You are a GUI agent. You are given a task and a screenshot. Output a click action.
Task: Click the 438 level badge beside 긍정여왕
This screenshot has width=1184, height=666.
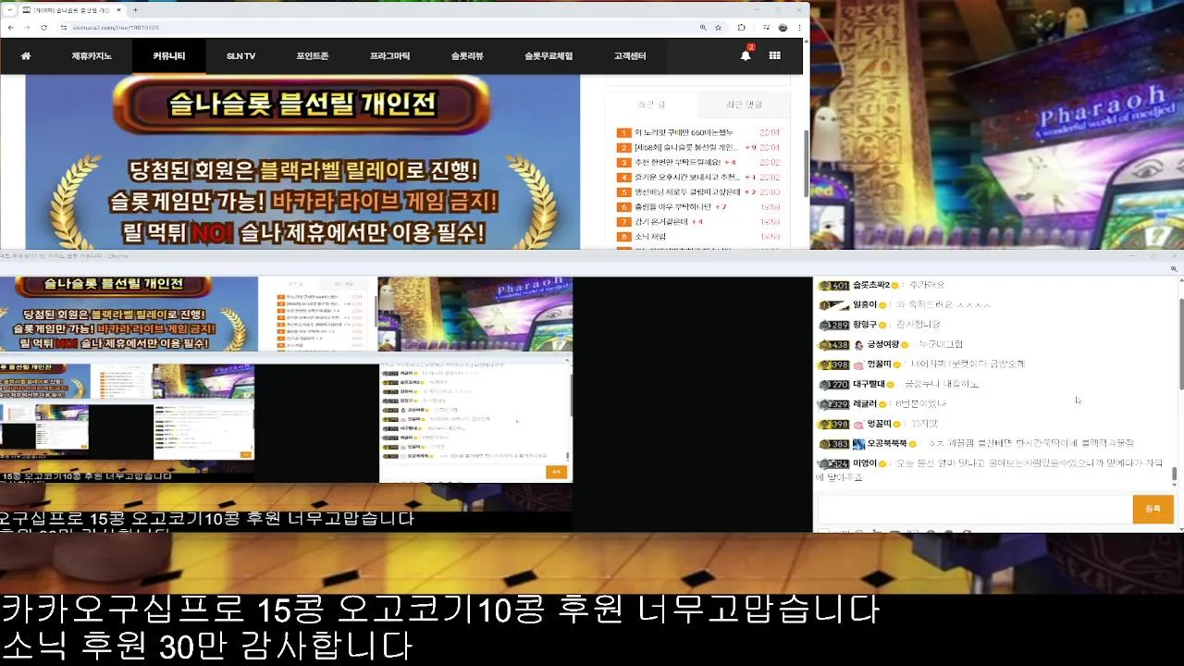[x=834, y=345]
